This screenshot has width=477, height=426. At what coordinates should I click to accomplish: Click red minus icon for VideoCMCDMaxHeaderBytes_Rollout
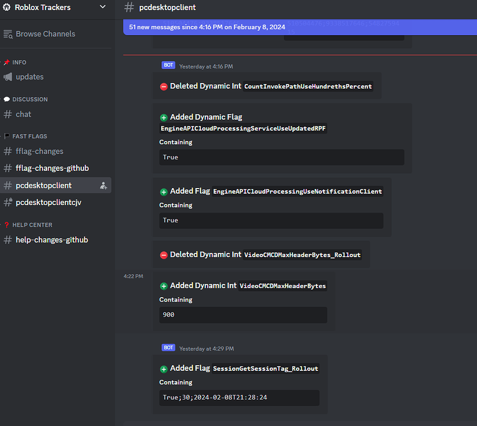coord(164,255)
